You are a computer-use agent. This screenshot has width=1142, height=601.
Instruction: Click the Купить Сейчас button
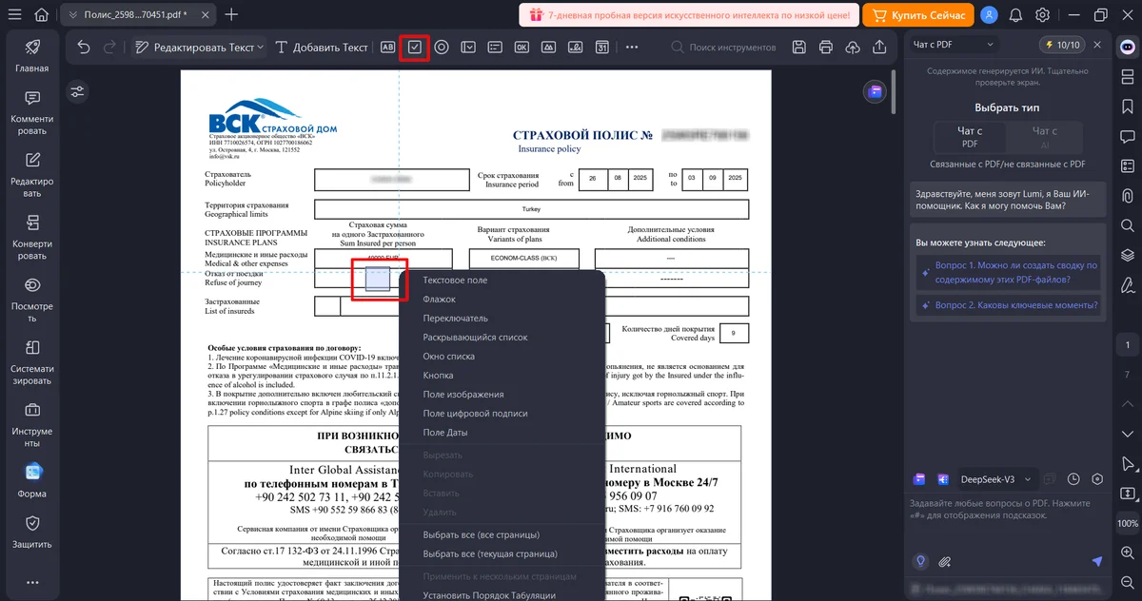918,15
